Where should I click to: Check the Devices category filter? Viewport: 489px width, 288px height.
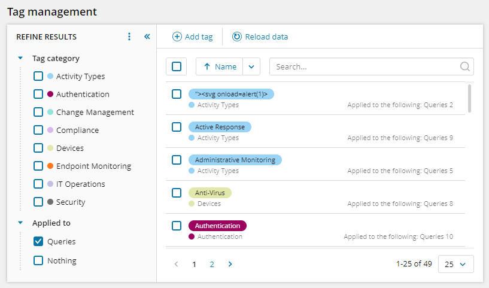pos(38,148)
